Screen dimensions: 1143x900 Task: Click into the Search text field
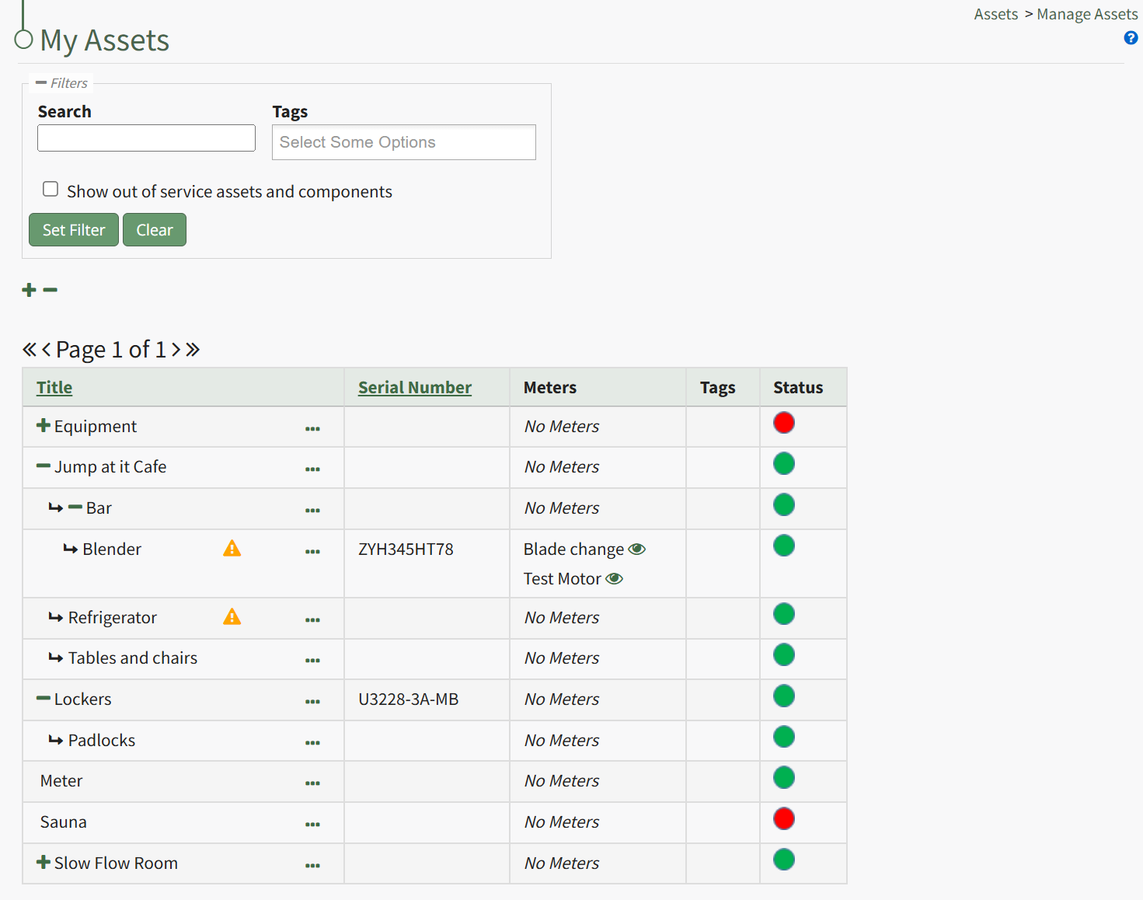pyautogui.click(x=146, y=138)
